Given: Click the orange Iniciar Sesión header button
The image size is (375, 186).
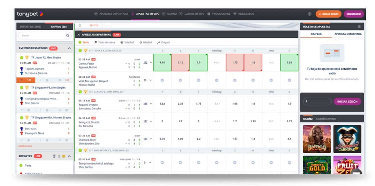Looking at the screenshot, I should coord(328,14).
